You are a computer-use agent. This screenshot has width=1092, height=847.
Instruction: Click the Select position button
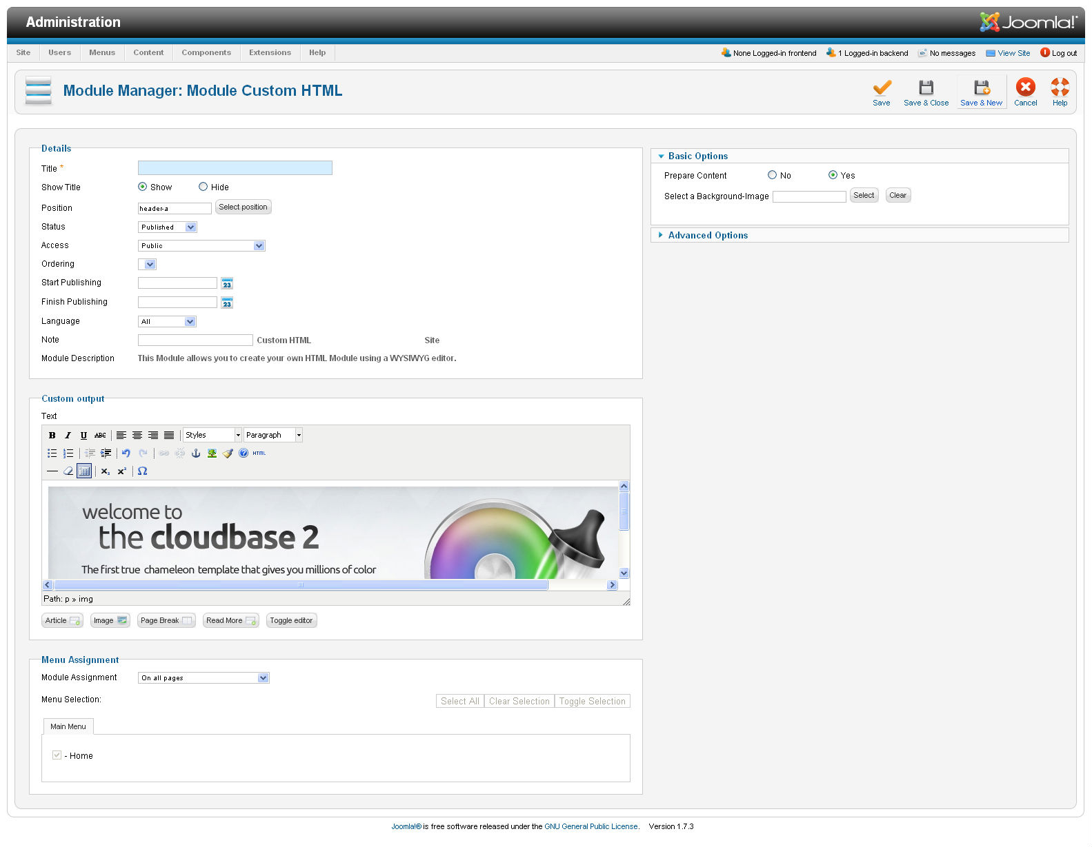point(243,207)
